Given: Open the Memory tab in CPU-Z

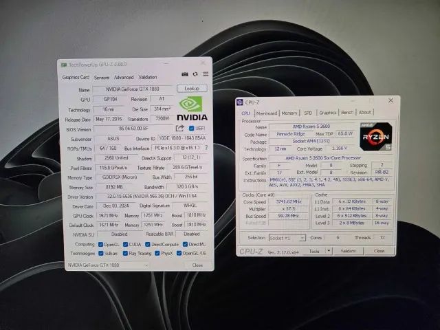Looking at the screenshot, I should click(x=289, y=113).
